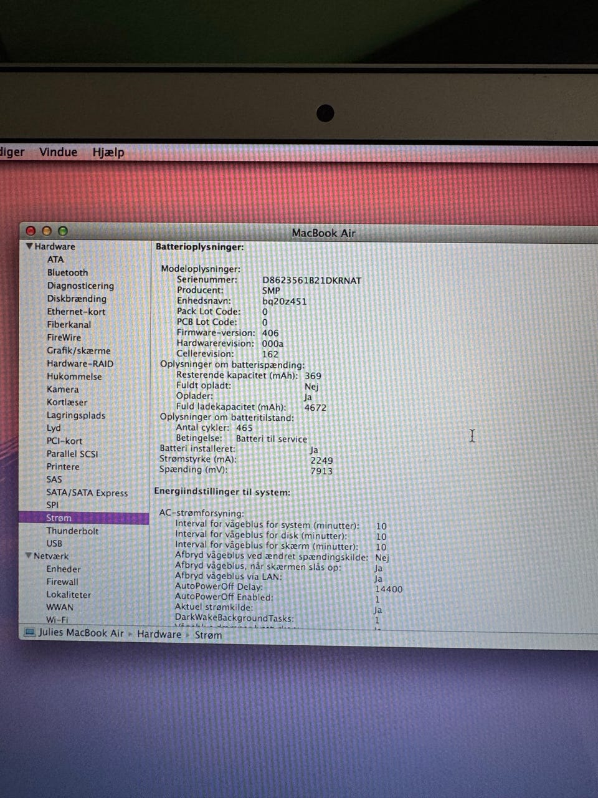Click the Oplysninger om batteritilstand label
Viewport: 598px width, 798px height.
point(227,417)
